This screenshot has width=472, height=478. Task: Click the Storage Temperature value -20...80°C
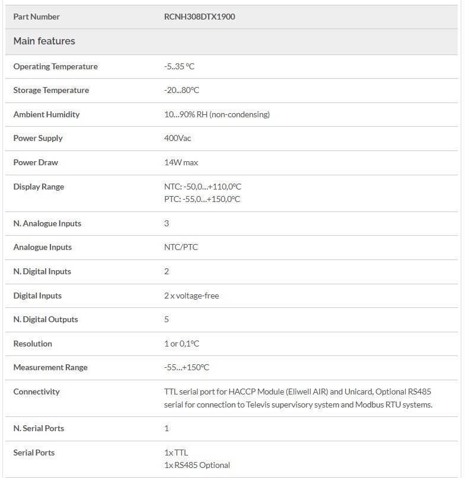pyautogui.click(x=181, y=90)
